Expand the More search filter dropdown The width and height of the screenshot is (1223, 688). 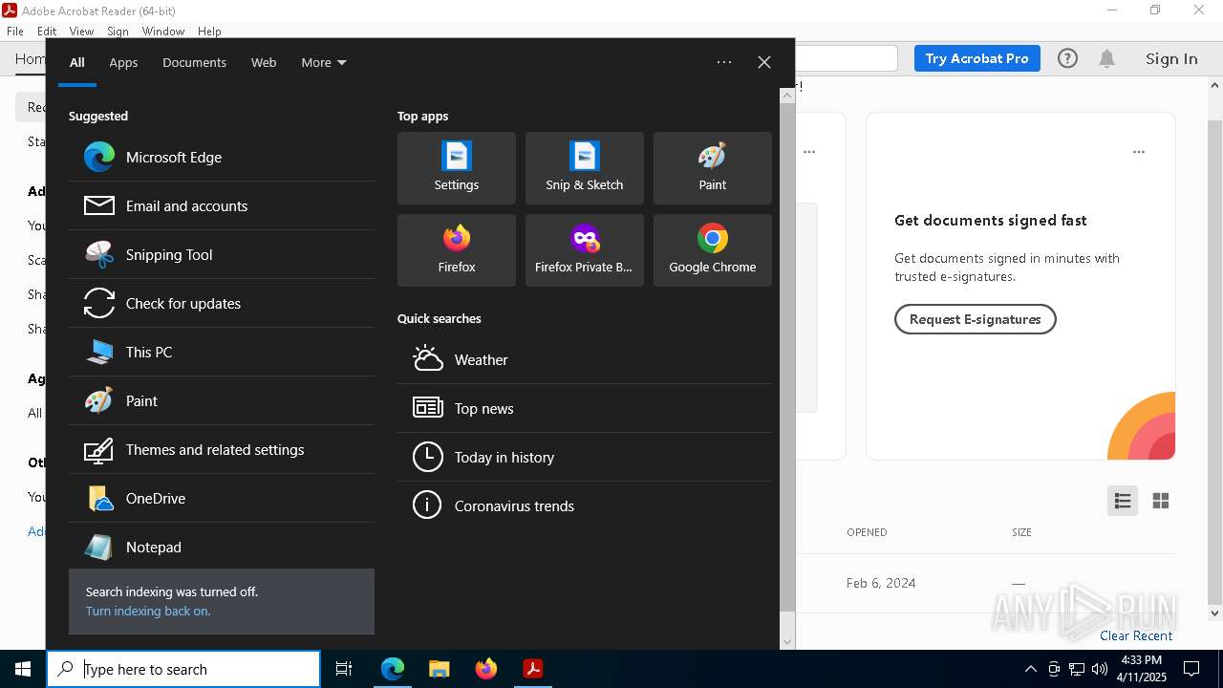click(x=324, y=62)
